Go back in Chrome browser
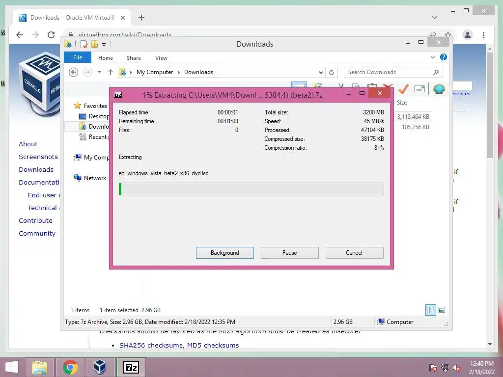 point(20,35)
